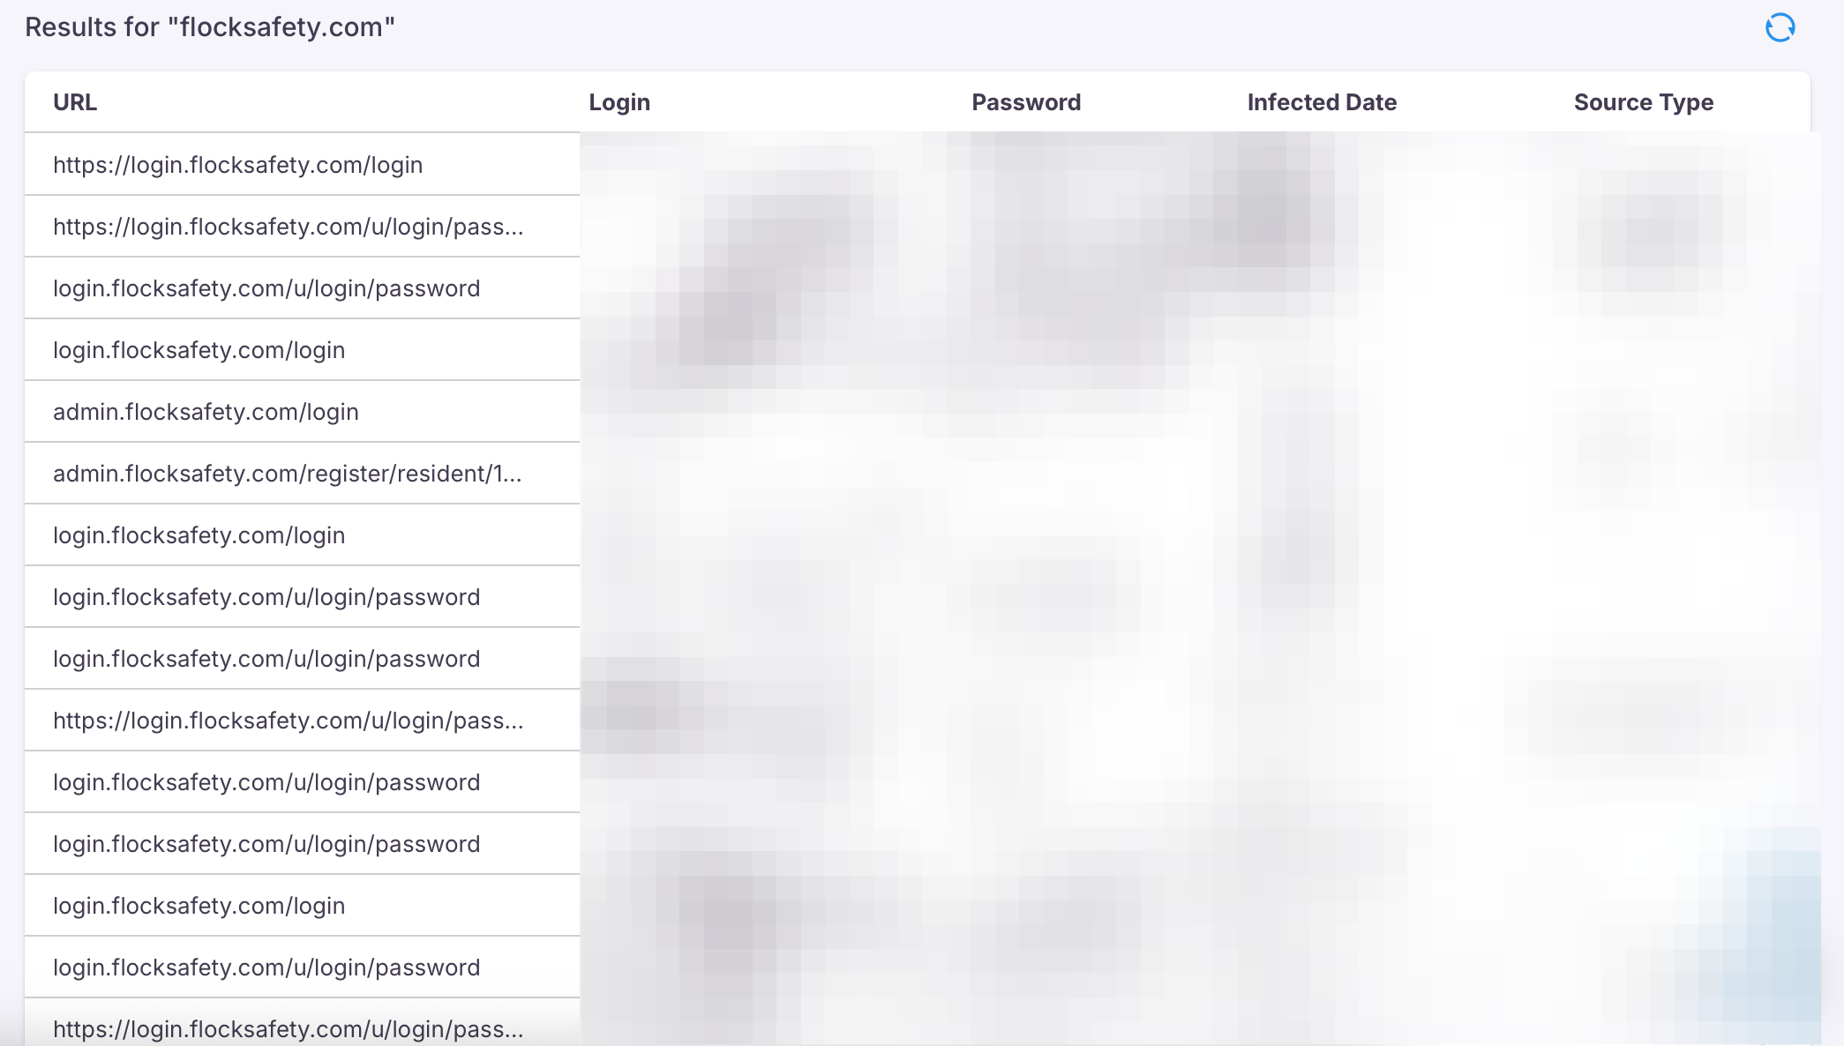Select the login.flocksafety.com/u/login/password entry
This screenshot has width=1844, height=1046.
tap(266, 288)
